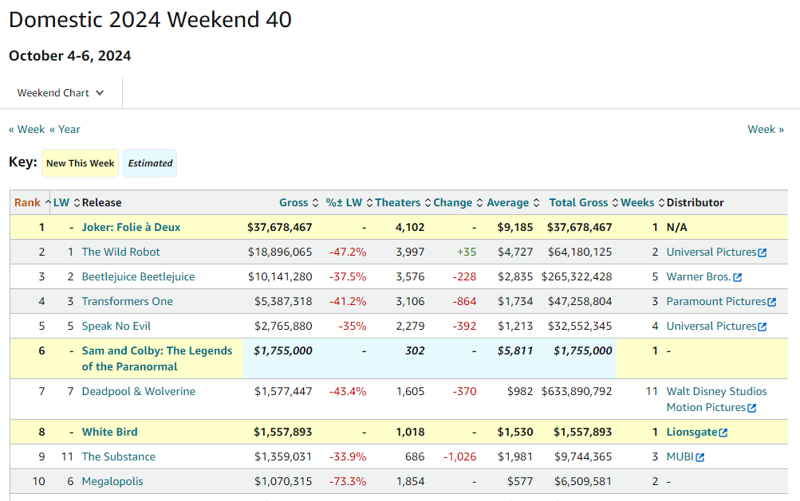The image size is (800, 501).
Task: Click The Wild Robot gross $18,896,065
Action: click(280, 252)
